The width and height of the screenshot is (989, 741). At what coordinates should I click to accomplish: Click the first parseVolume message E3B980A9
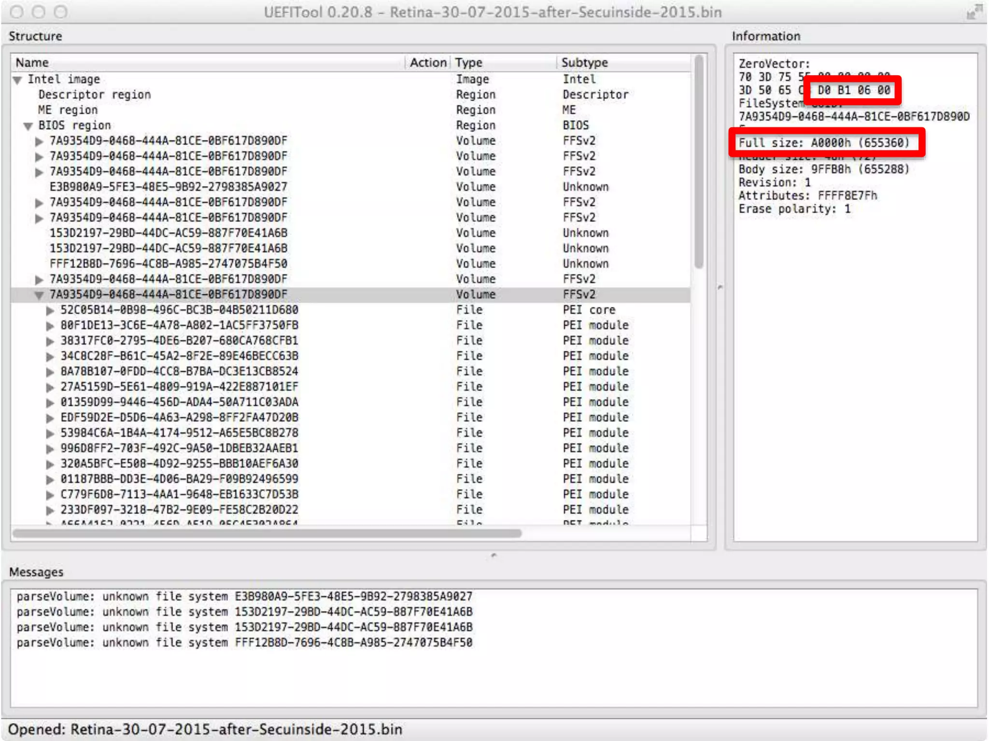tap(244, 597)
